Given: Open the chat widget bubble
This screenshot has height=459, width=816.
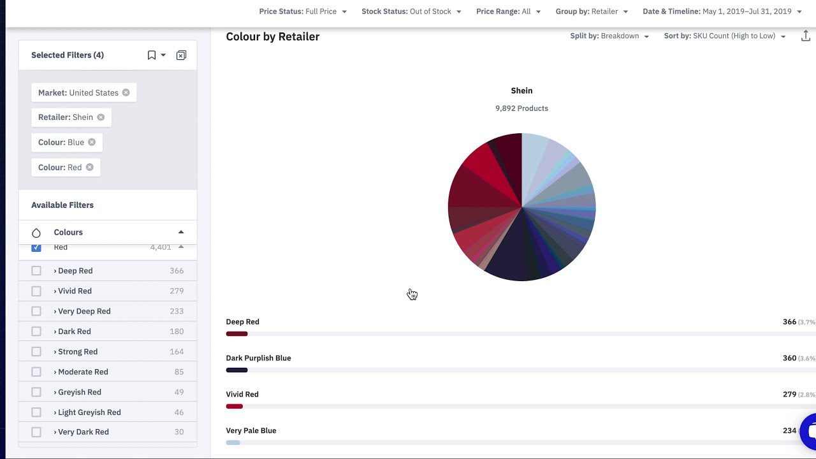Looking at the screenshot, I should (x=809, y=432).
